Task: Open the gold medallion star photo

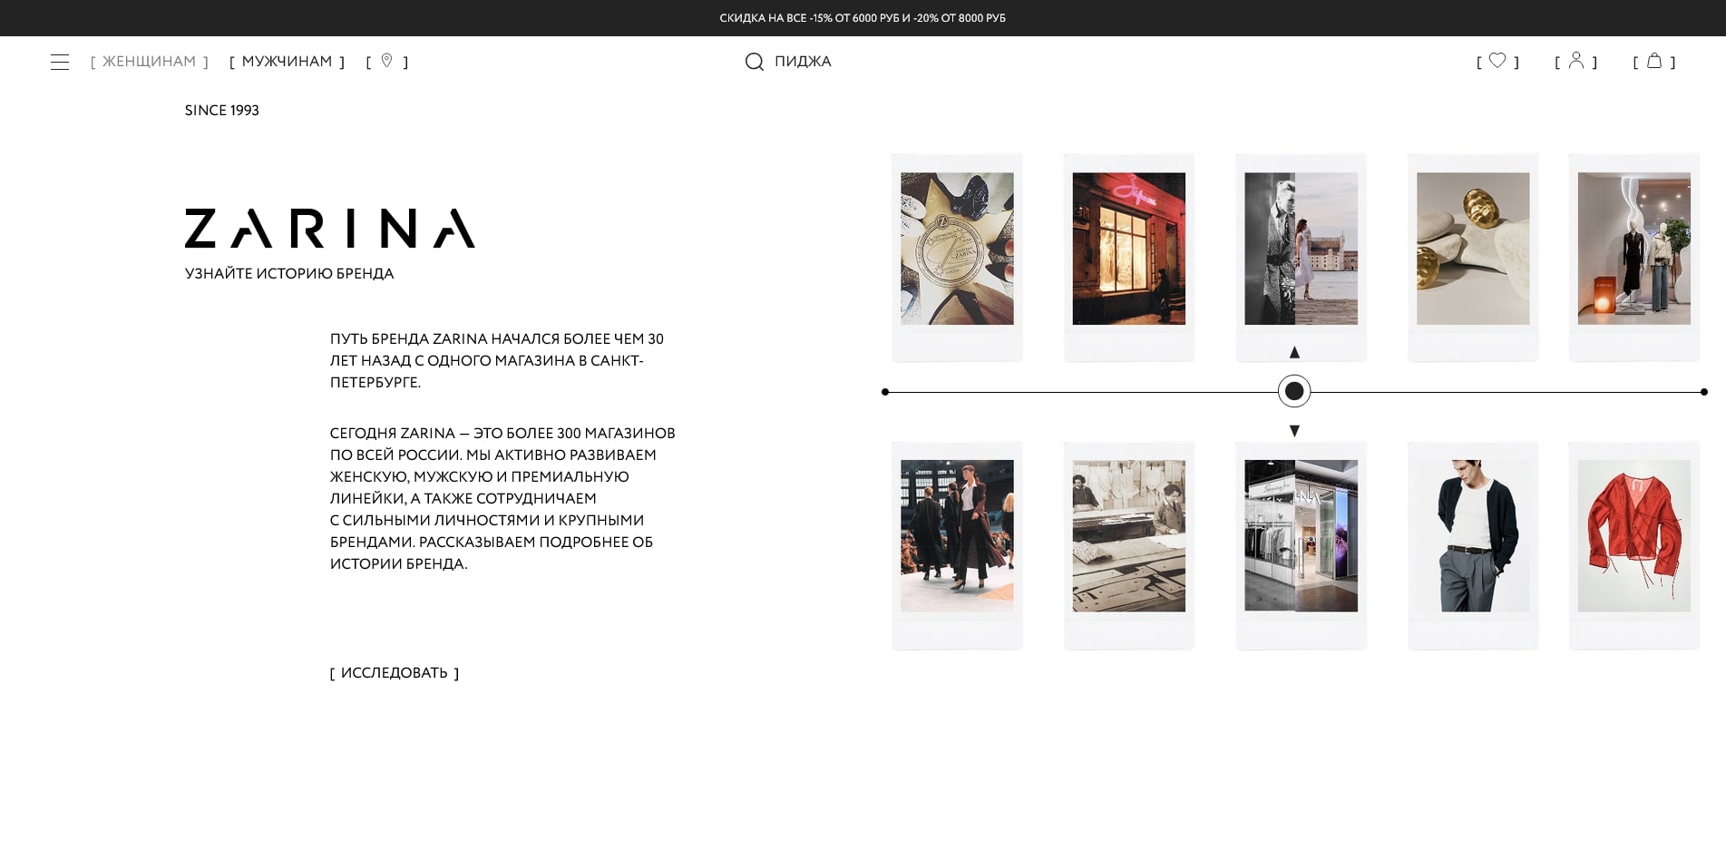Action: (x=957, y=258)
